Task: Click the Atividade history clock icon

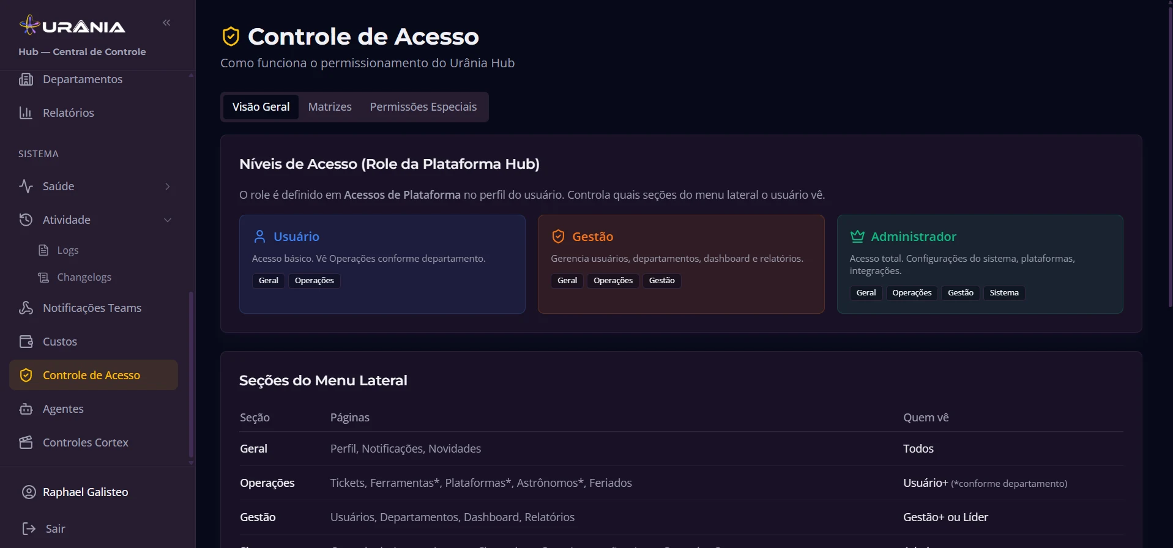Action: pyautogui.click(x=26, y=220)
